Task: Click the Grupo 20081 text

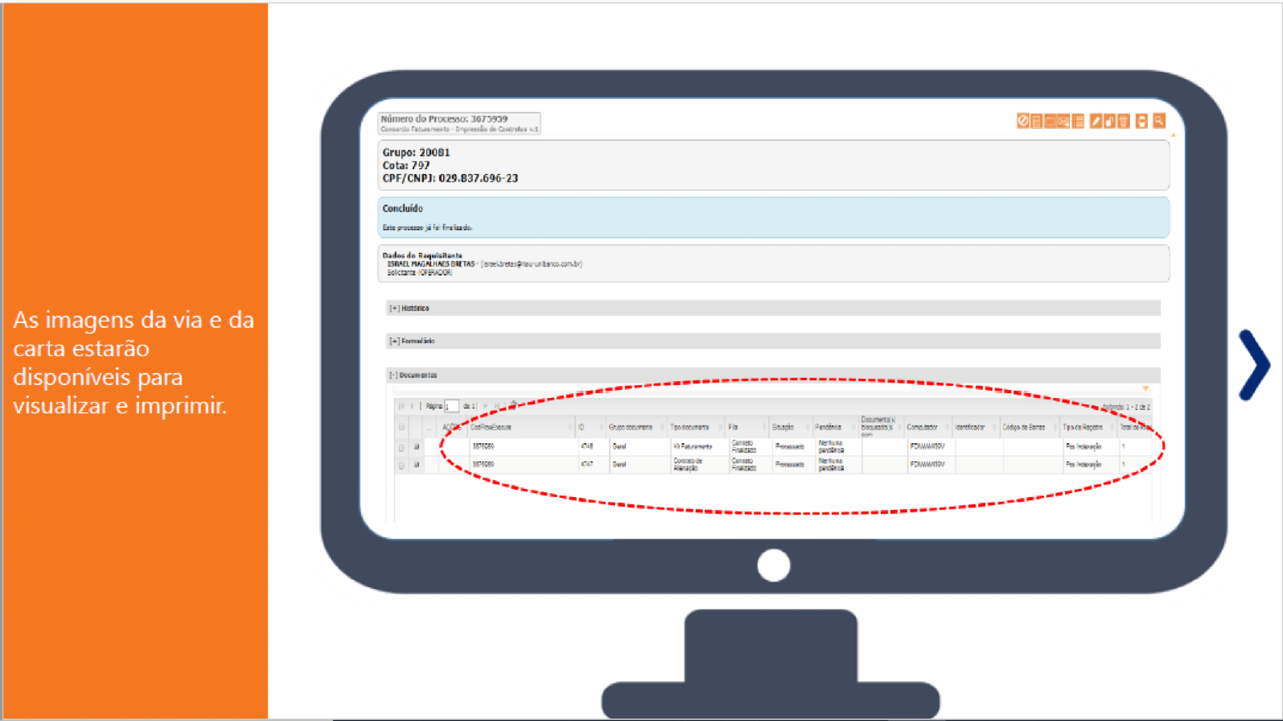Action: tap(416, 152)
